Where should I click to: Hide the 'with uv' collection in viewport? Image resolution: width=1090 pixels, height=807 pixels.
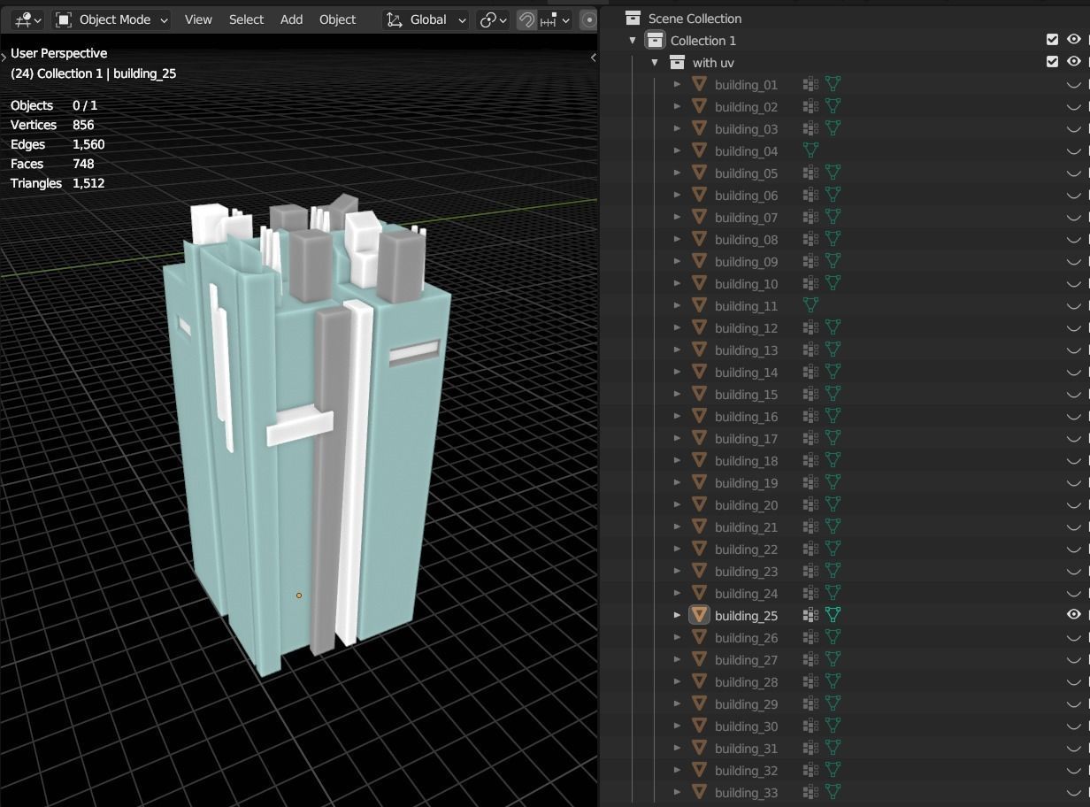pyautogui.click(x=1073, y=62)
